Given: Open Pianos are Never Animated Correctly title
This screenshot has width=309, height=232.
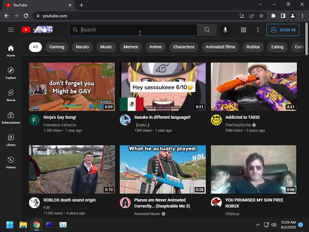Looking at the screenshot, I should [x=162, y=203].
